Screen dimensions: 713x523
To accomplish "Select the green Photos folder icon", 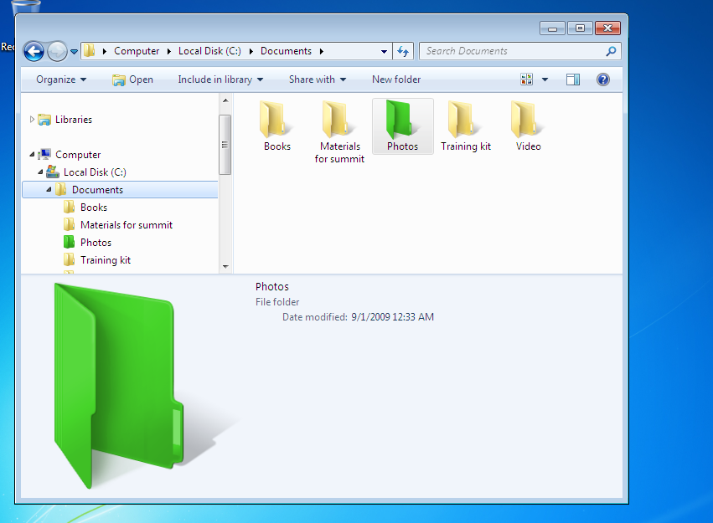I will (402, 119).
